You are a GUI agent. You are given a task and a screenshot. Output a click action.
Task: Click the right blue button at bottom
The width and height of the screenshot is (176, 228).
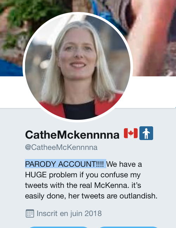(x=129, y=227)
